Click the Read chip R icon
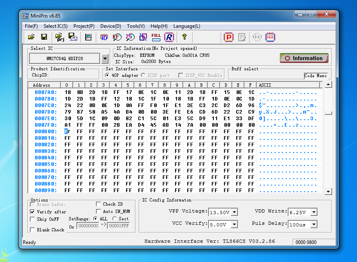 [x=169, y=37]
